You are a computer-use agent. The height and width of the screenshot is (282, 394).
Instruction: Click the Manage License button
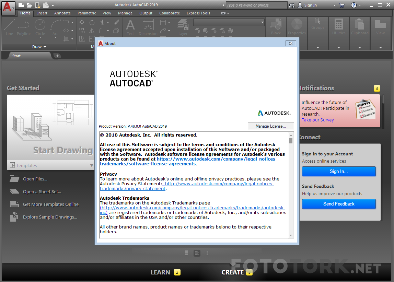click(271, 126)
